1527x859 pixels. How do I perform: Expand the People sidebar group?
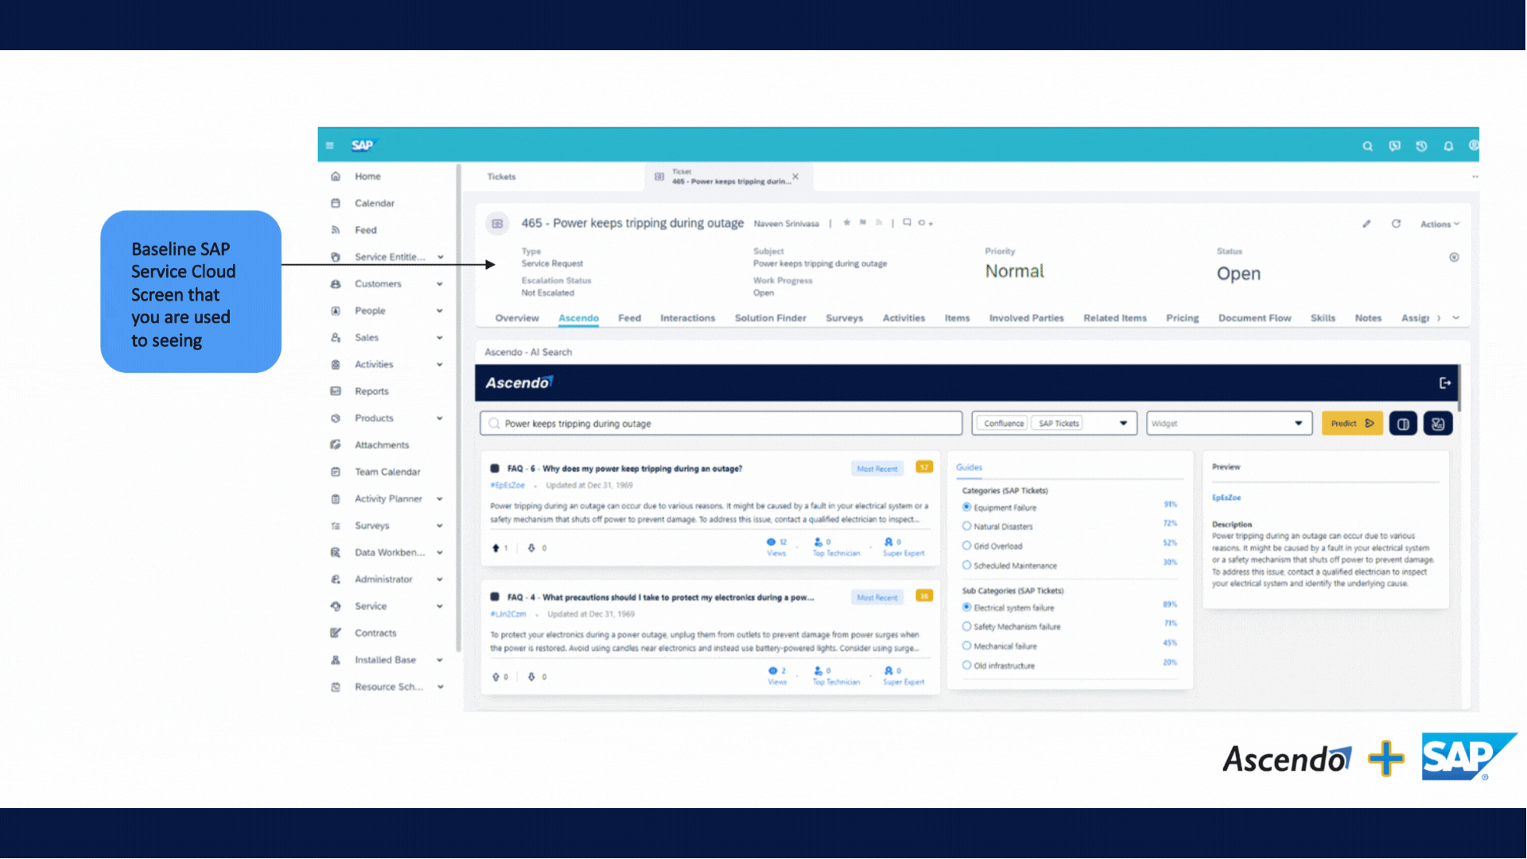pyautogui.click(x=440, y=311)
